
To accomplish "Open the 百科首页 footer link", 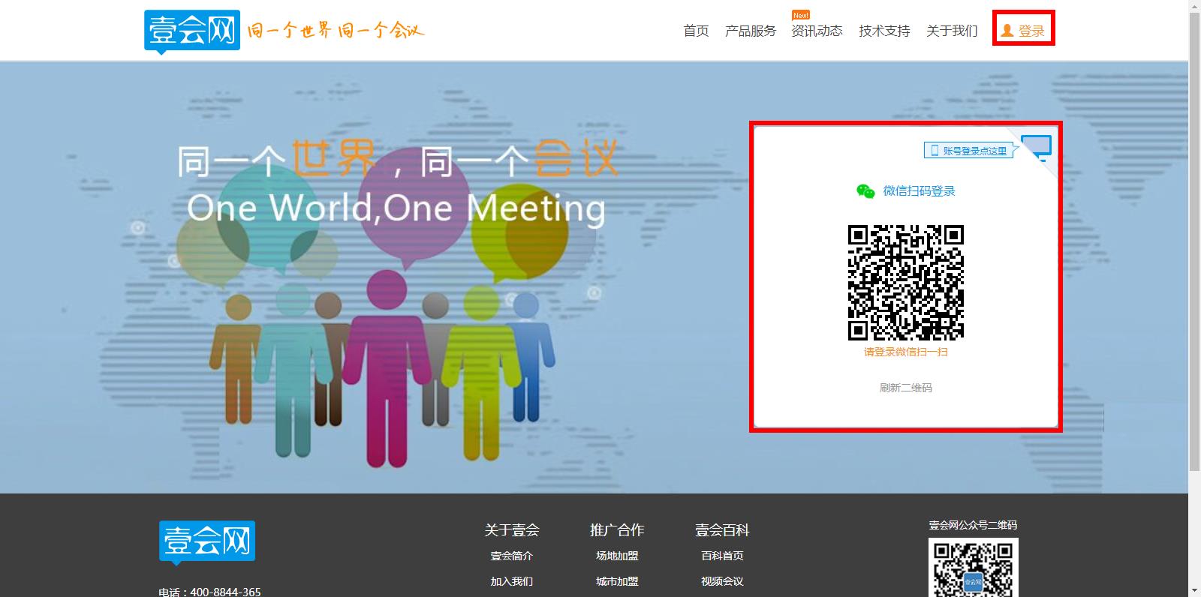I will 722,556.
